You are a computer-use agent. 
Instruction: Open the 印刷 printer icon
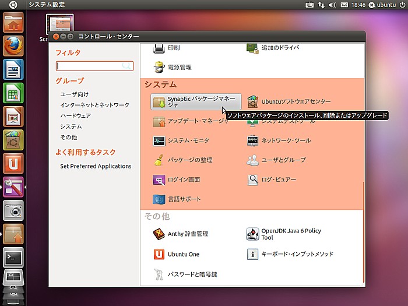point(159,48)
